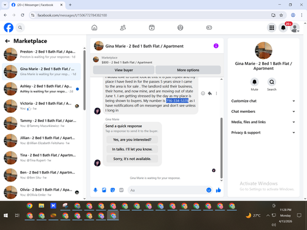Open the three-dot more menu for the message
This screenshot has width=307, height=230.
click(216, 93)
